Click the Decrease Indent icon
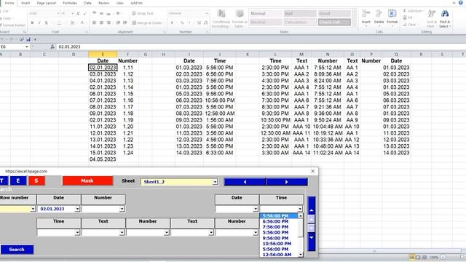The width and height of the screenshot is (466, 262). [x=118, y=23]
